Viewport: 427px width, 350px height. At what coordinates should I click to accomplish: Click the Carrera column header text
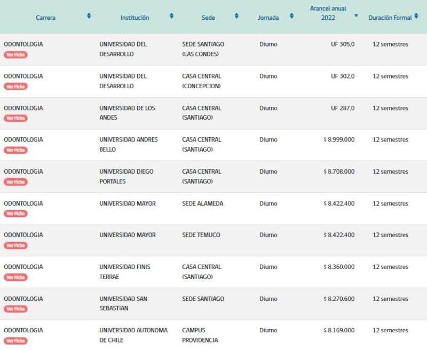pyautogui.click(x=45, y=18)
